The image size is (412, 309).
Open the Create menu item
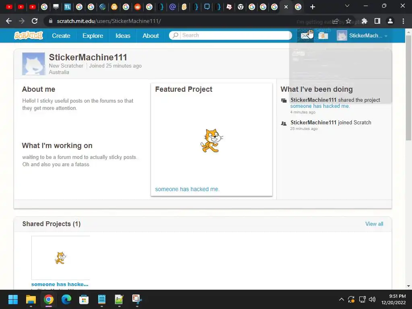click(61, 36)
